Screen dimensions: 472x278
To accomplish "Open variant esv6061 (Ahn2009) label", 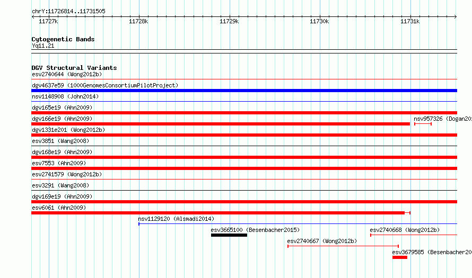I will [59, 208].
